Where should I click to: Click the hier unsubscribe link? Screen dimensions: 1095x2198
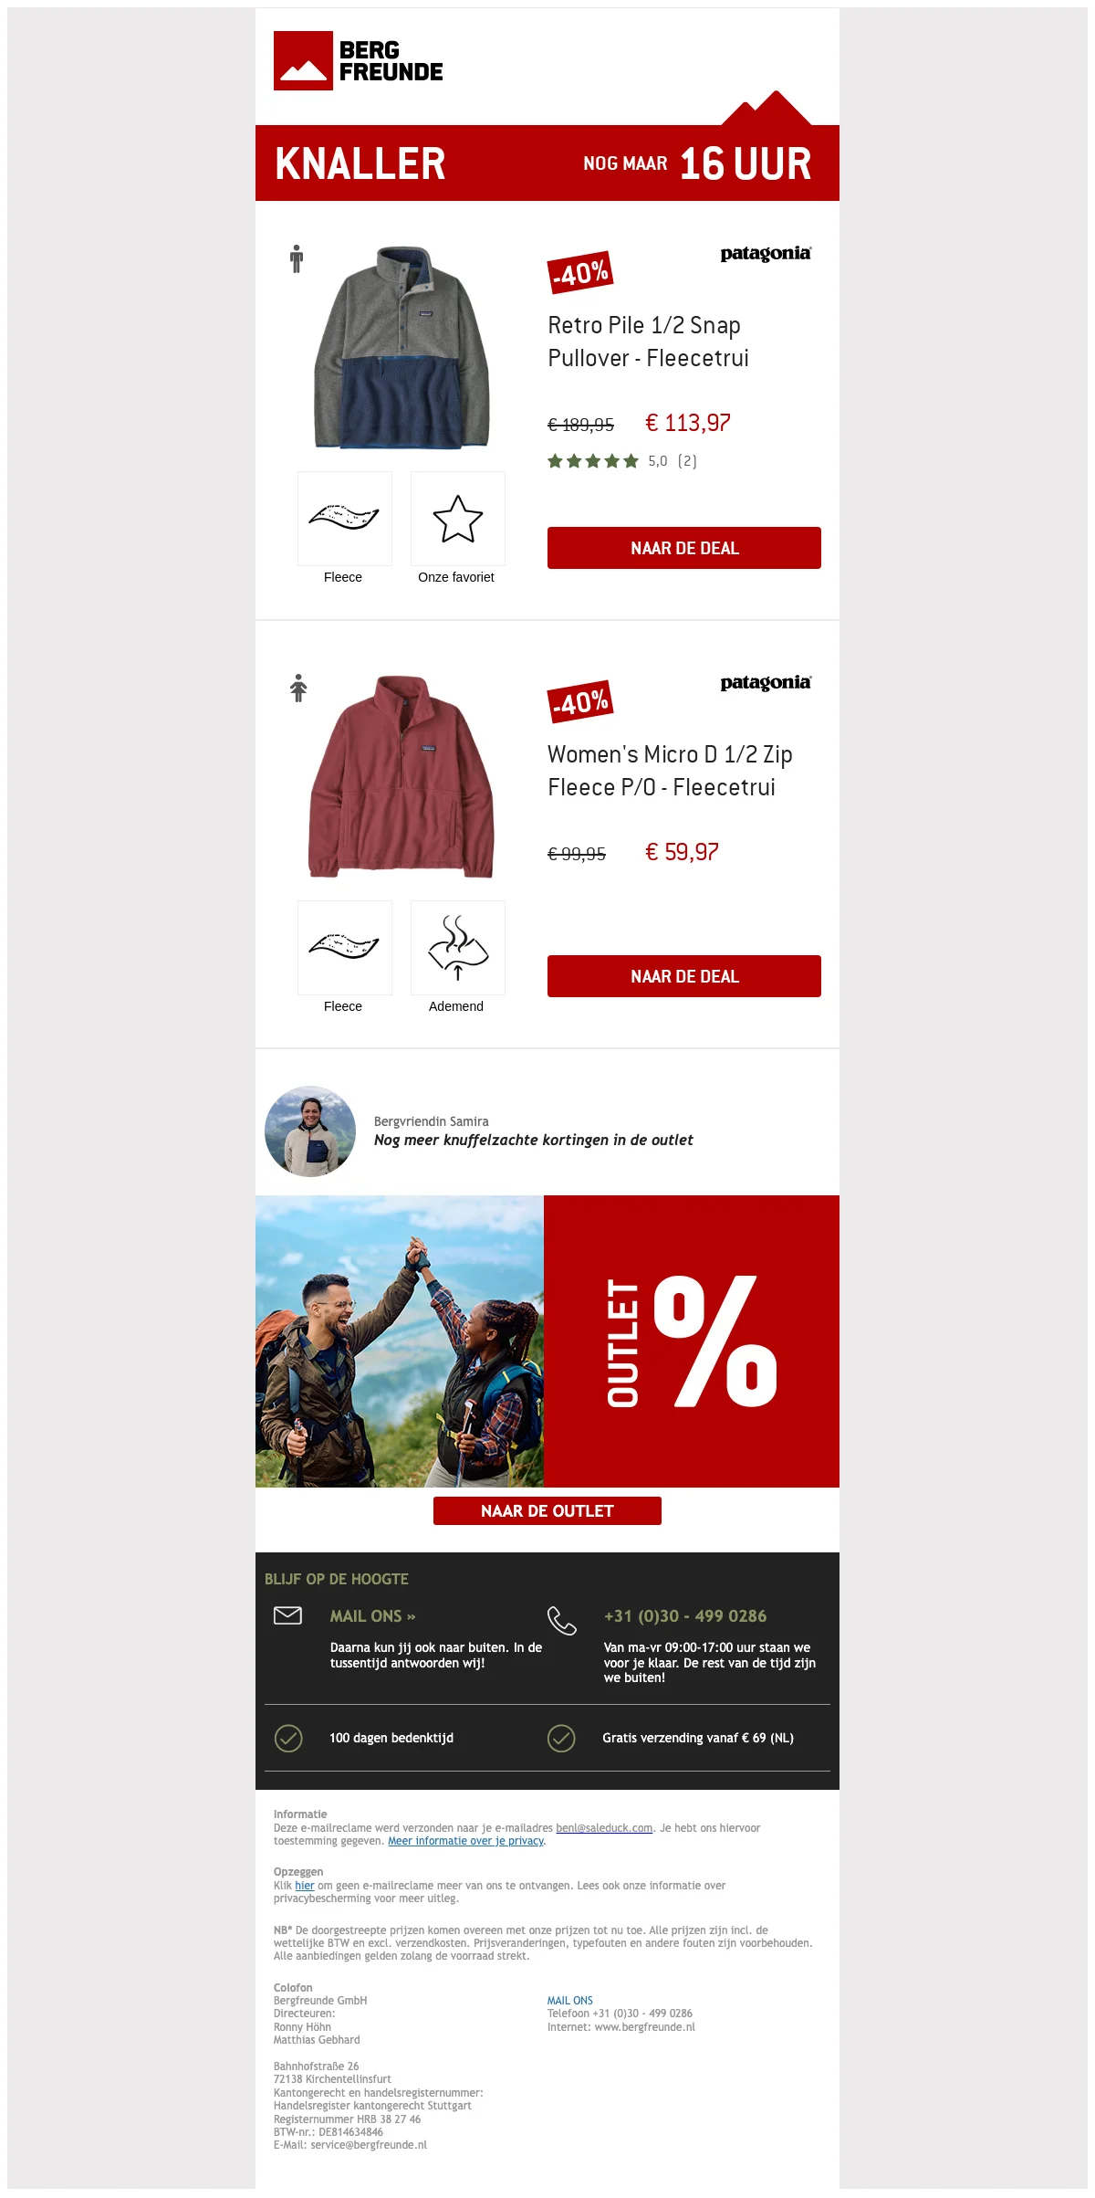305,1885
